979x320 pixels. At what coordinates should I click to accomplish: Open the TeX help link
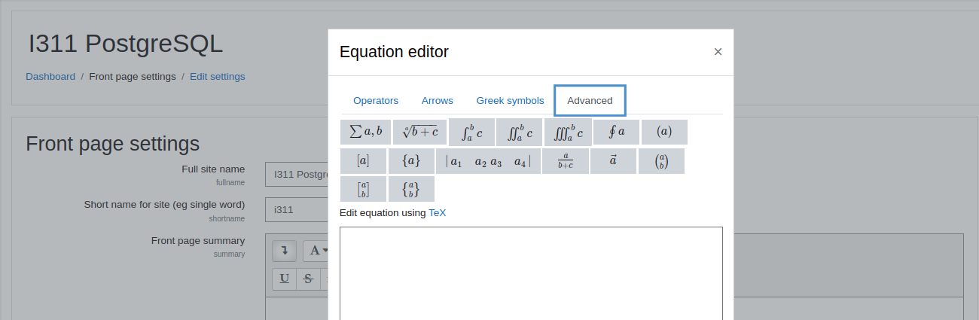pos(438,213)
